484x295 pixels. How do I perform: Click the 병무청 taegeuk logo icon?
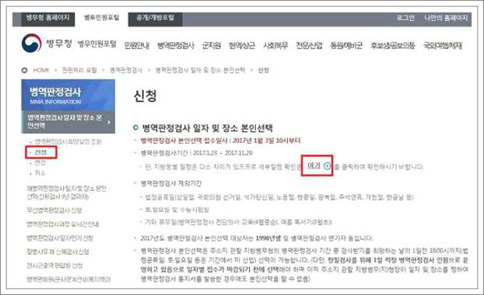(31, 43)
